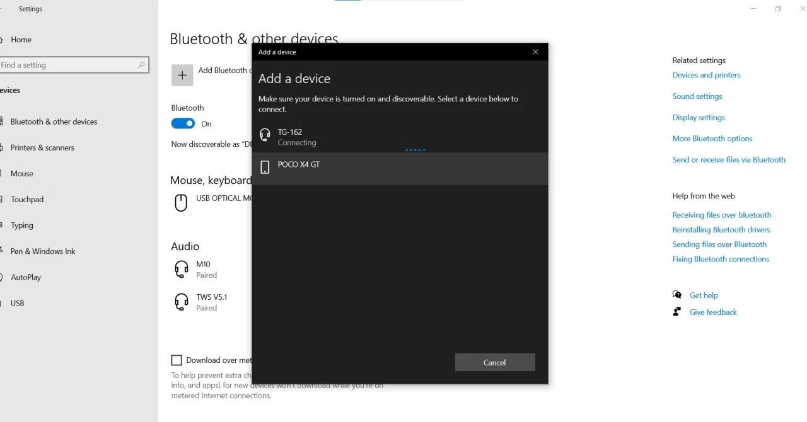Viewport: 807px width, 422px height.
Task: Click the Give feedback link
Action: click(x=713, y=312)
